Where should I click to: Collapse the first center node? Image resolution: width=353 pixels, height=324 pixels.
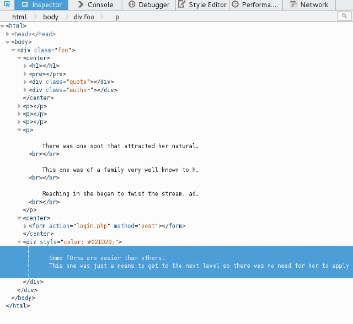(19, 58)
